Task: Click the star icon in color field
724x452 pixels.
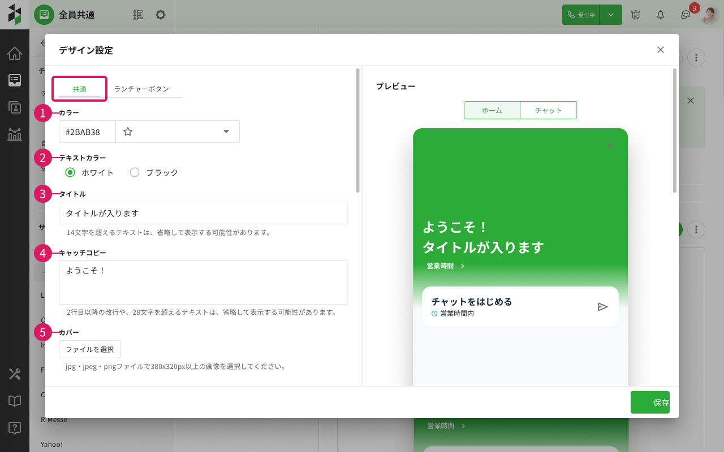Action: [x=128, y=132]
